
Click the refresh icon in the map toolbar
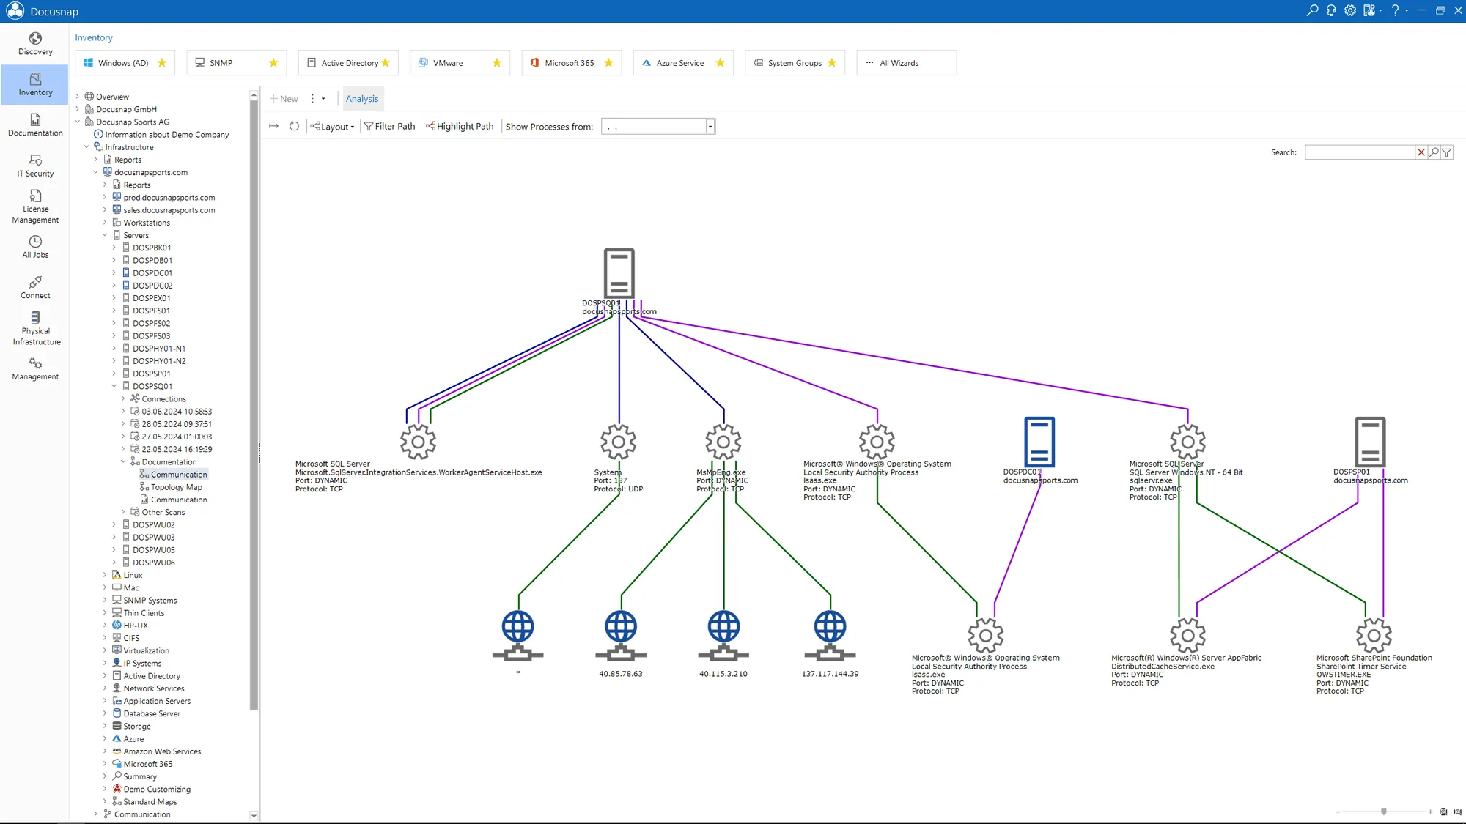point(294,126)
